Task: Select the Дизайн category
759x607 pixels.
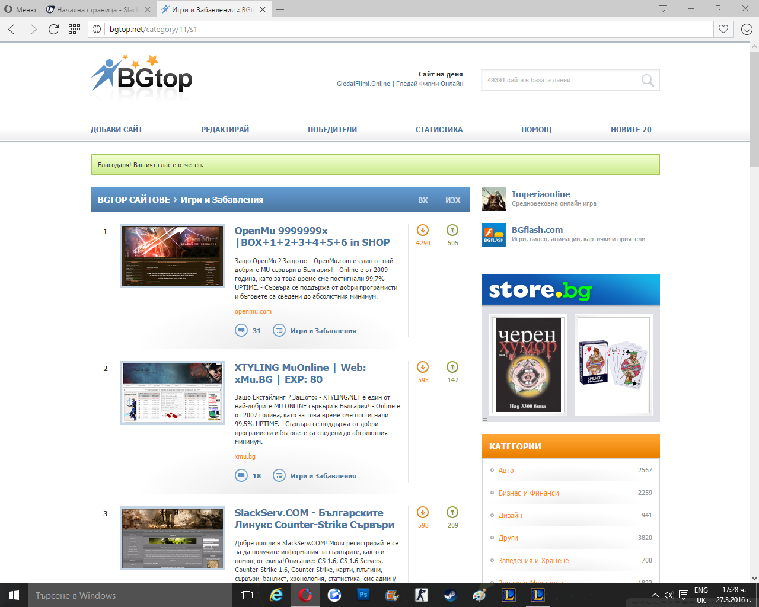Action: tap(510, 515)
